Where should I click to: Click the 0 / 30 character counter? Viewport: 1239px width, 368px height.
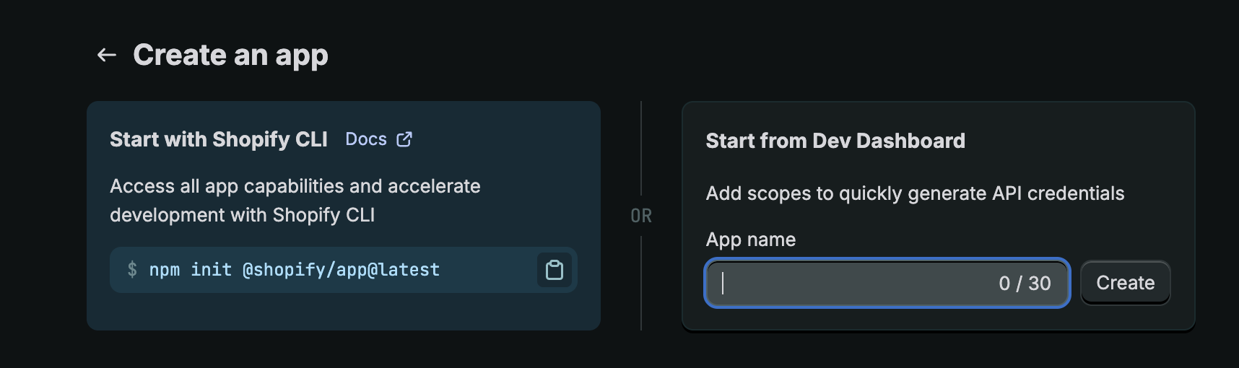(1024, 284)
